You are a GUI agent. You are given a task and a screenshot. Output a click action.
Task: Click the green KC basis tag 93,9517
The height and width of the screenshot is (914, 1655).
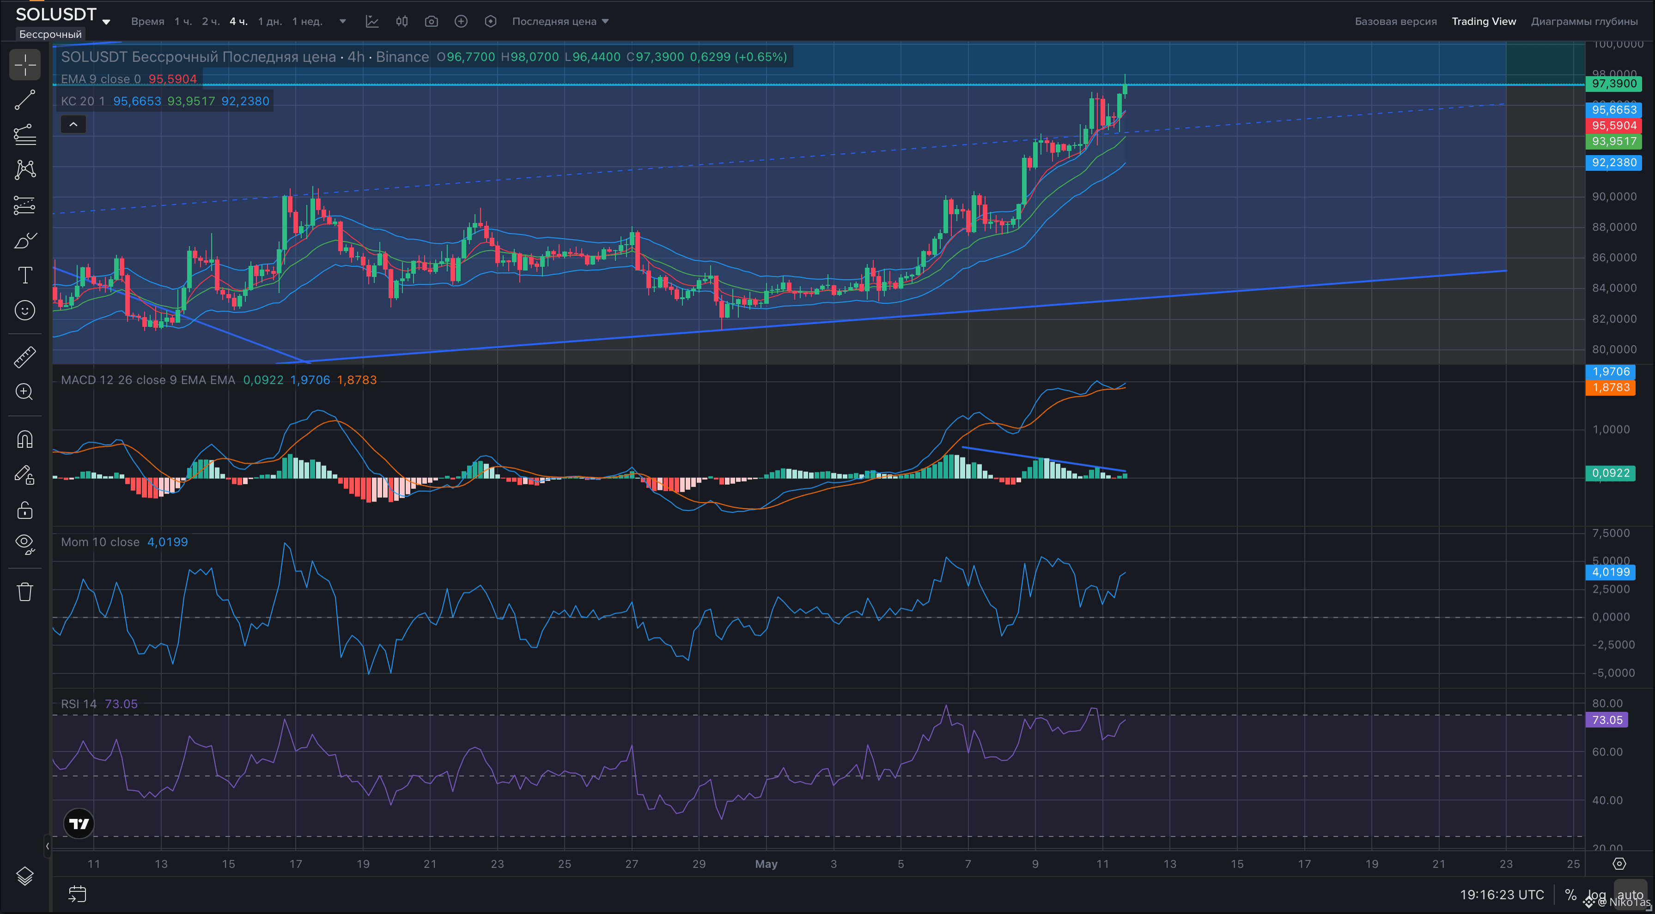point(1614,141)
